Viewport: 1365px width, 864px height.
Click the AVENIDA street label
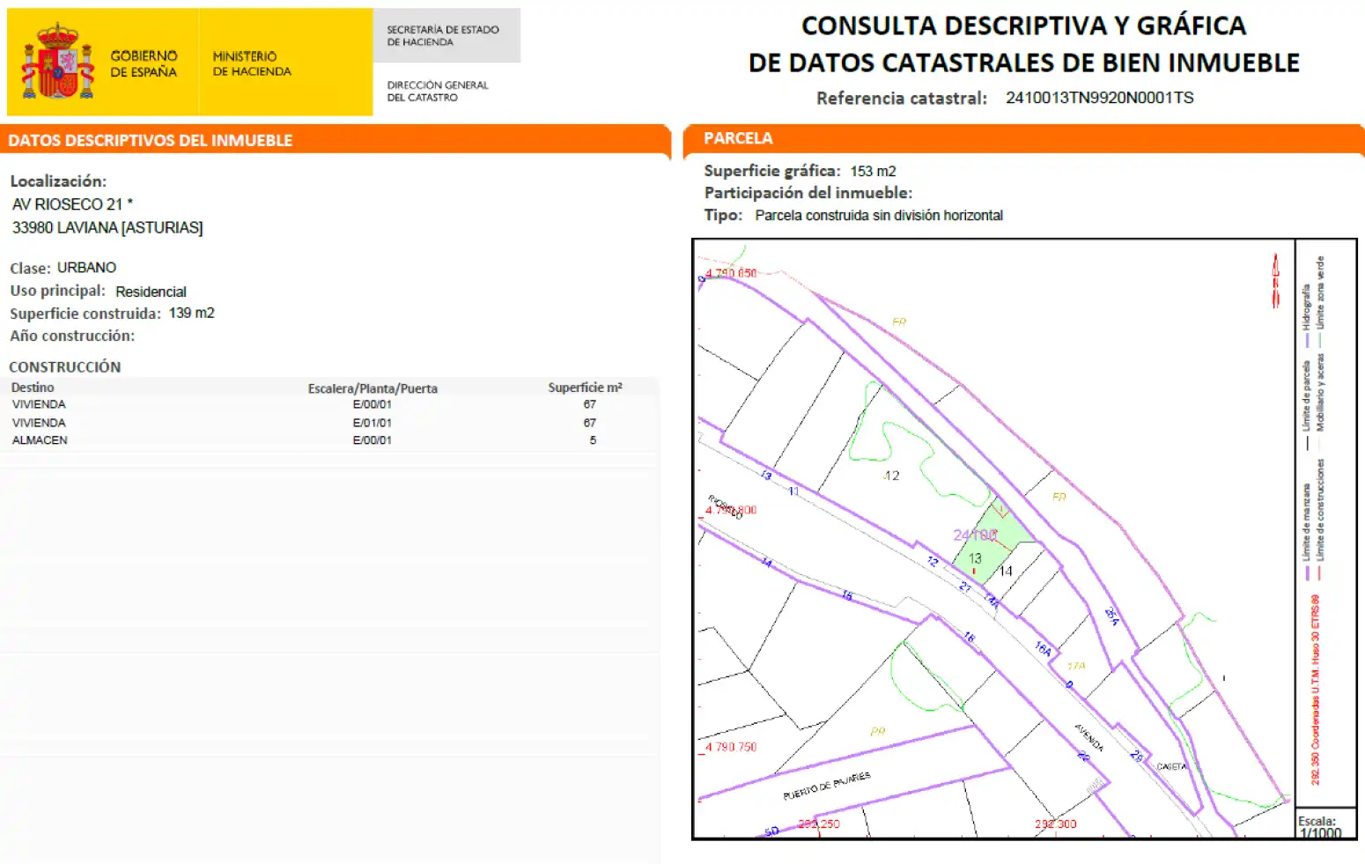pos(1088,737)
